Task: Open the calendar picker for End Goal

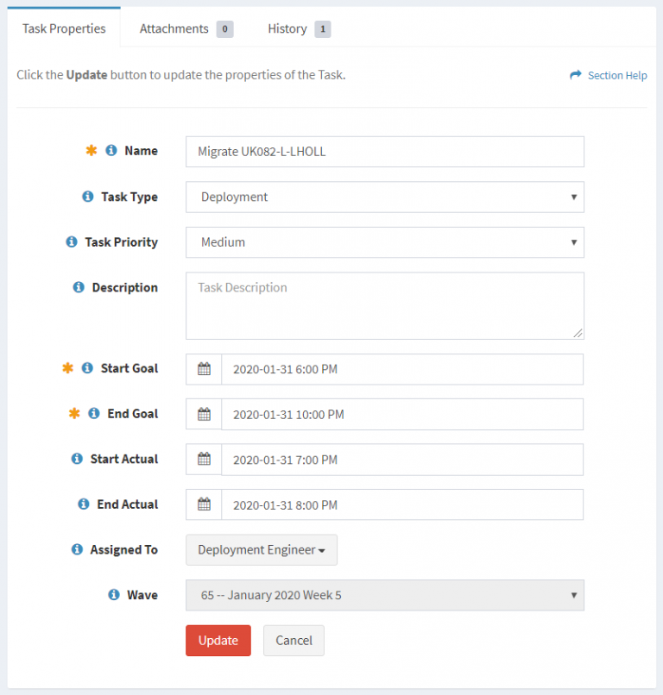Action: click(203, 414)
